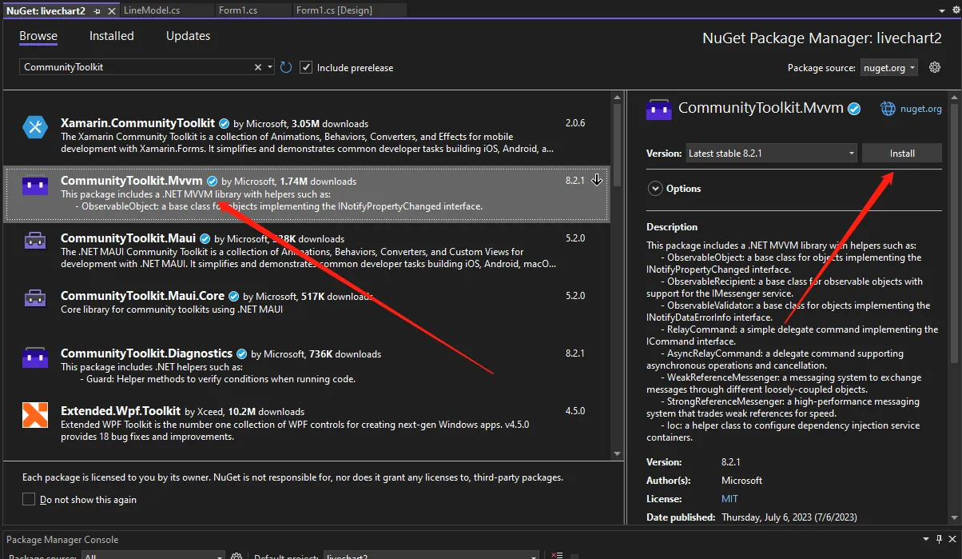Click the package list scroll-up arrow
The width and height of the screenshot is (962, 559).
click(616, 96)
